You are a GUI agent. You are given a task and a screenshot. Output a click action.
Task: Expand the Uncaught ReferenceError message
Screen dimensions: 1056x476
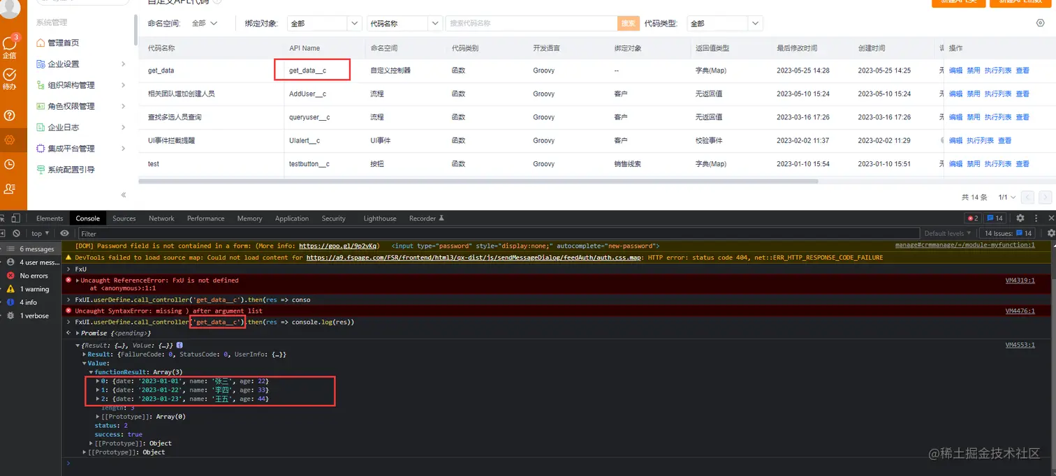[x=78, y=281]
